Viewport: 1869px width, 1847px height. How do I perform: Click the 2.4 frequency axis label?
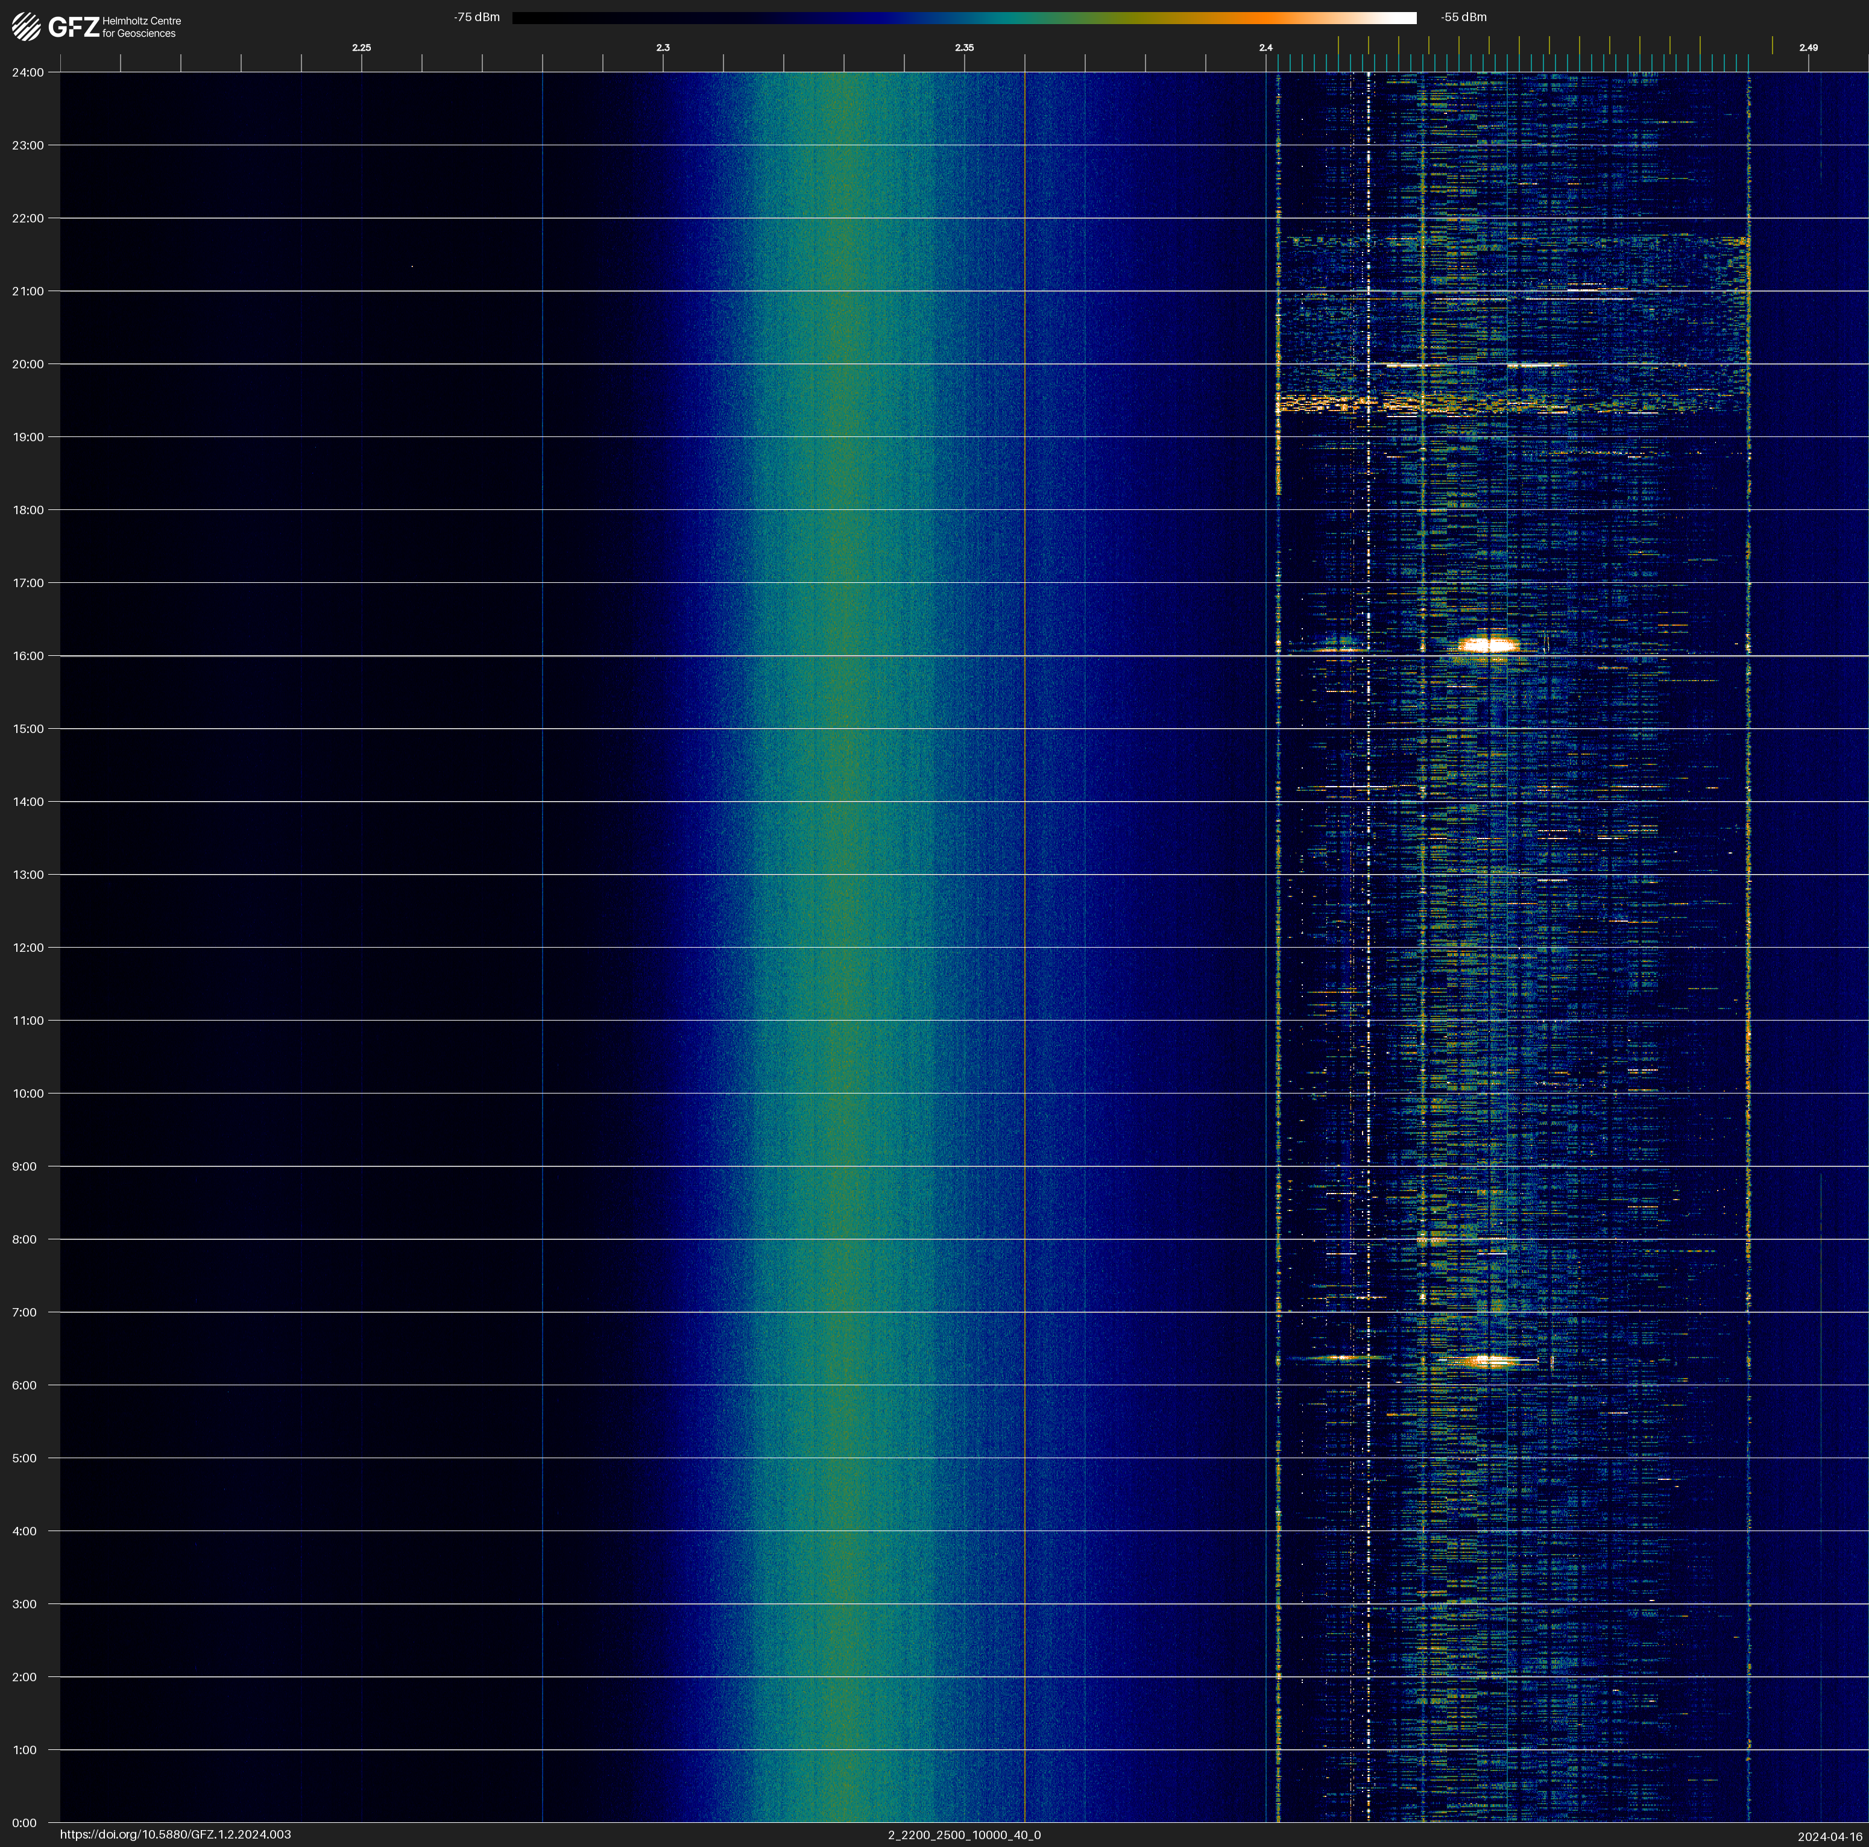pos(1265,48)
